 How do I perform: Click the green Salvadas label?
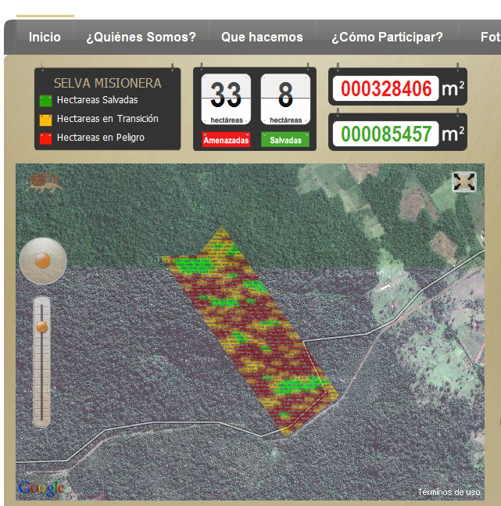[285, 140]
